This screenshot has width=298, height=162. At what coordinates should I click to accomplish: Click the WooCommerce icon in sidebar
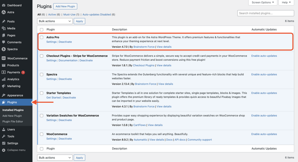click(x=4, y=58)
